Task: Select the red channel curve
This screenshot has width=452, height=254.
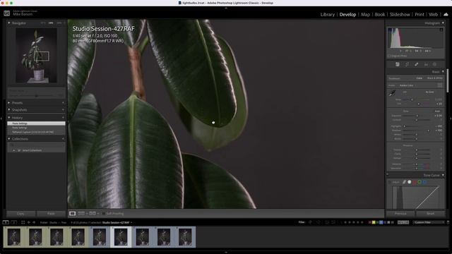Action: click(415, 182)
